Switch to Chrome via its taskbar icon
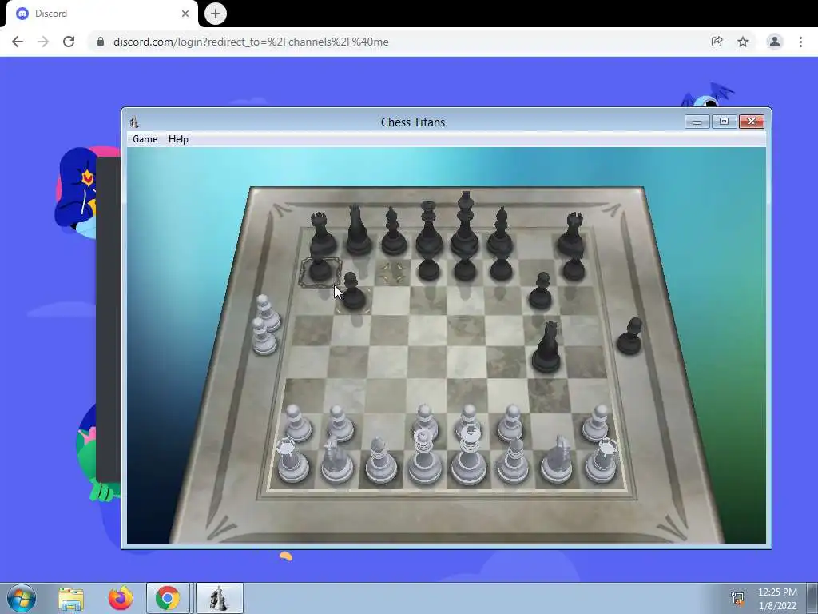Viewport: 818px width, 614px height. 168,598
